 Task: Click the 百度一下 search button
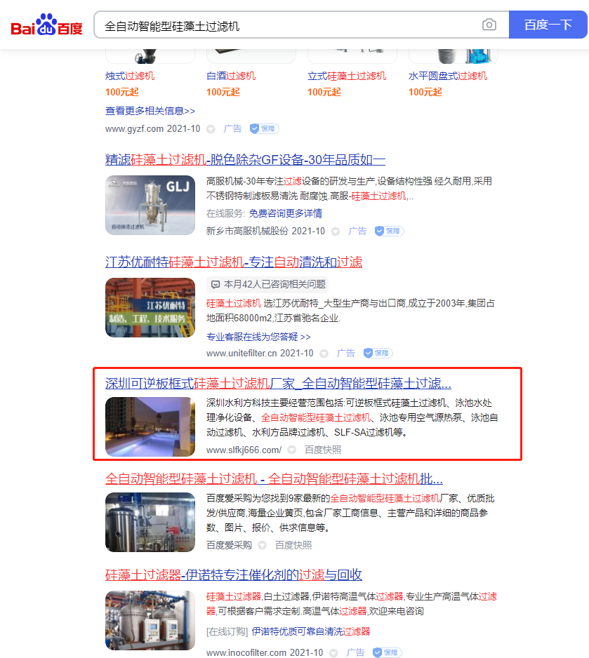[x=548, y=25]
